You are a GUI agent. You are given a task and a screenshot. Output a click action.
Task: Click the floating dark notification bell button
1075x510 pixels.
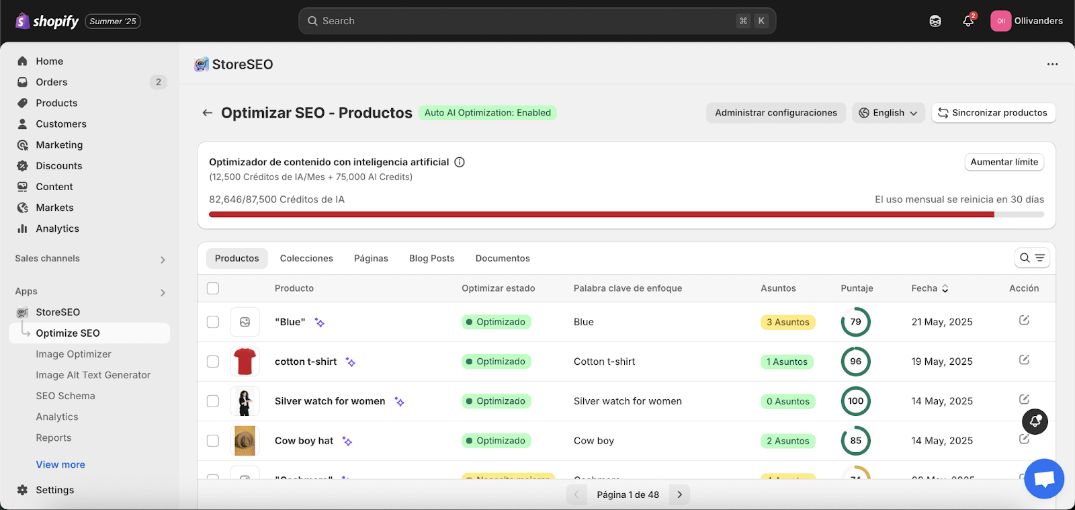click(1035, 422)
